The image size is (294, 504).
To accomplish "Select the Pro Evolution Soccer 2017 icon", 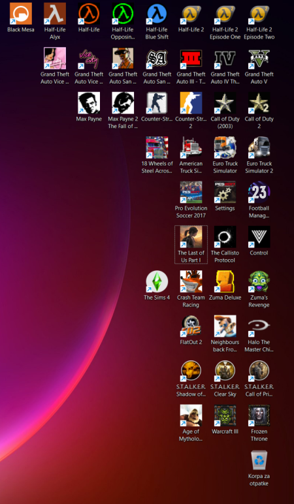I will click(191, 192).
